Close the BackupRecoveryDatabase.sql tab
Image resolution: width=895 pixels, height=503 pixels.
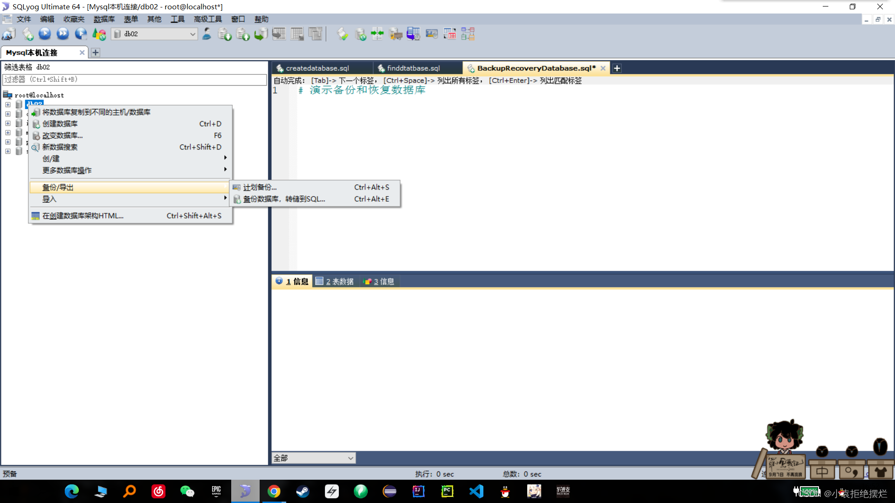pos(603,68)
